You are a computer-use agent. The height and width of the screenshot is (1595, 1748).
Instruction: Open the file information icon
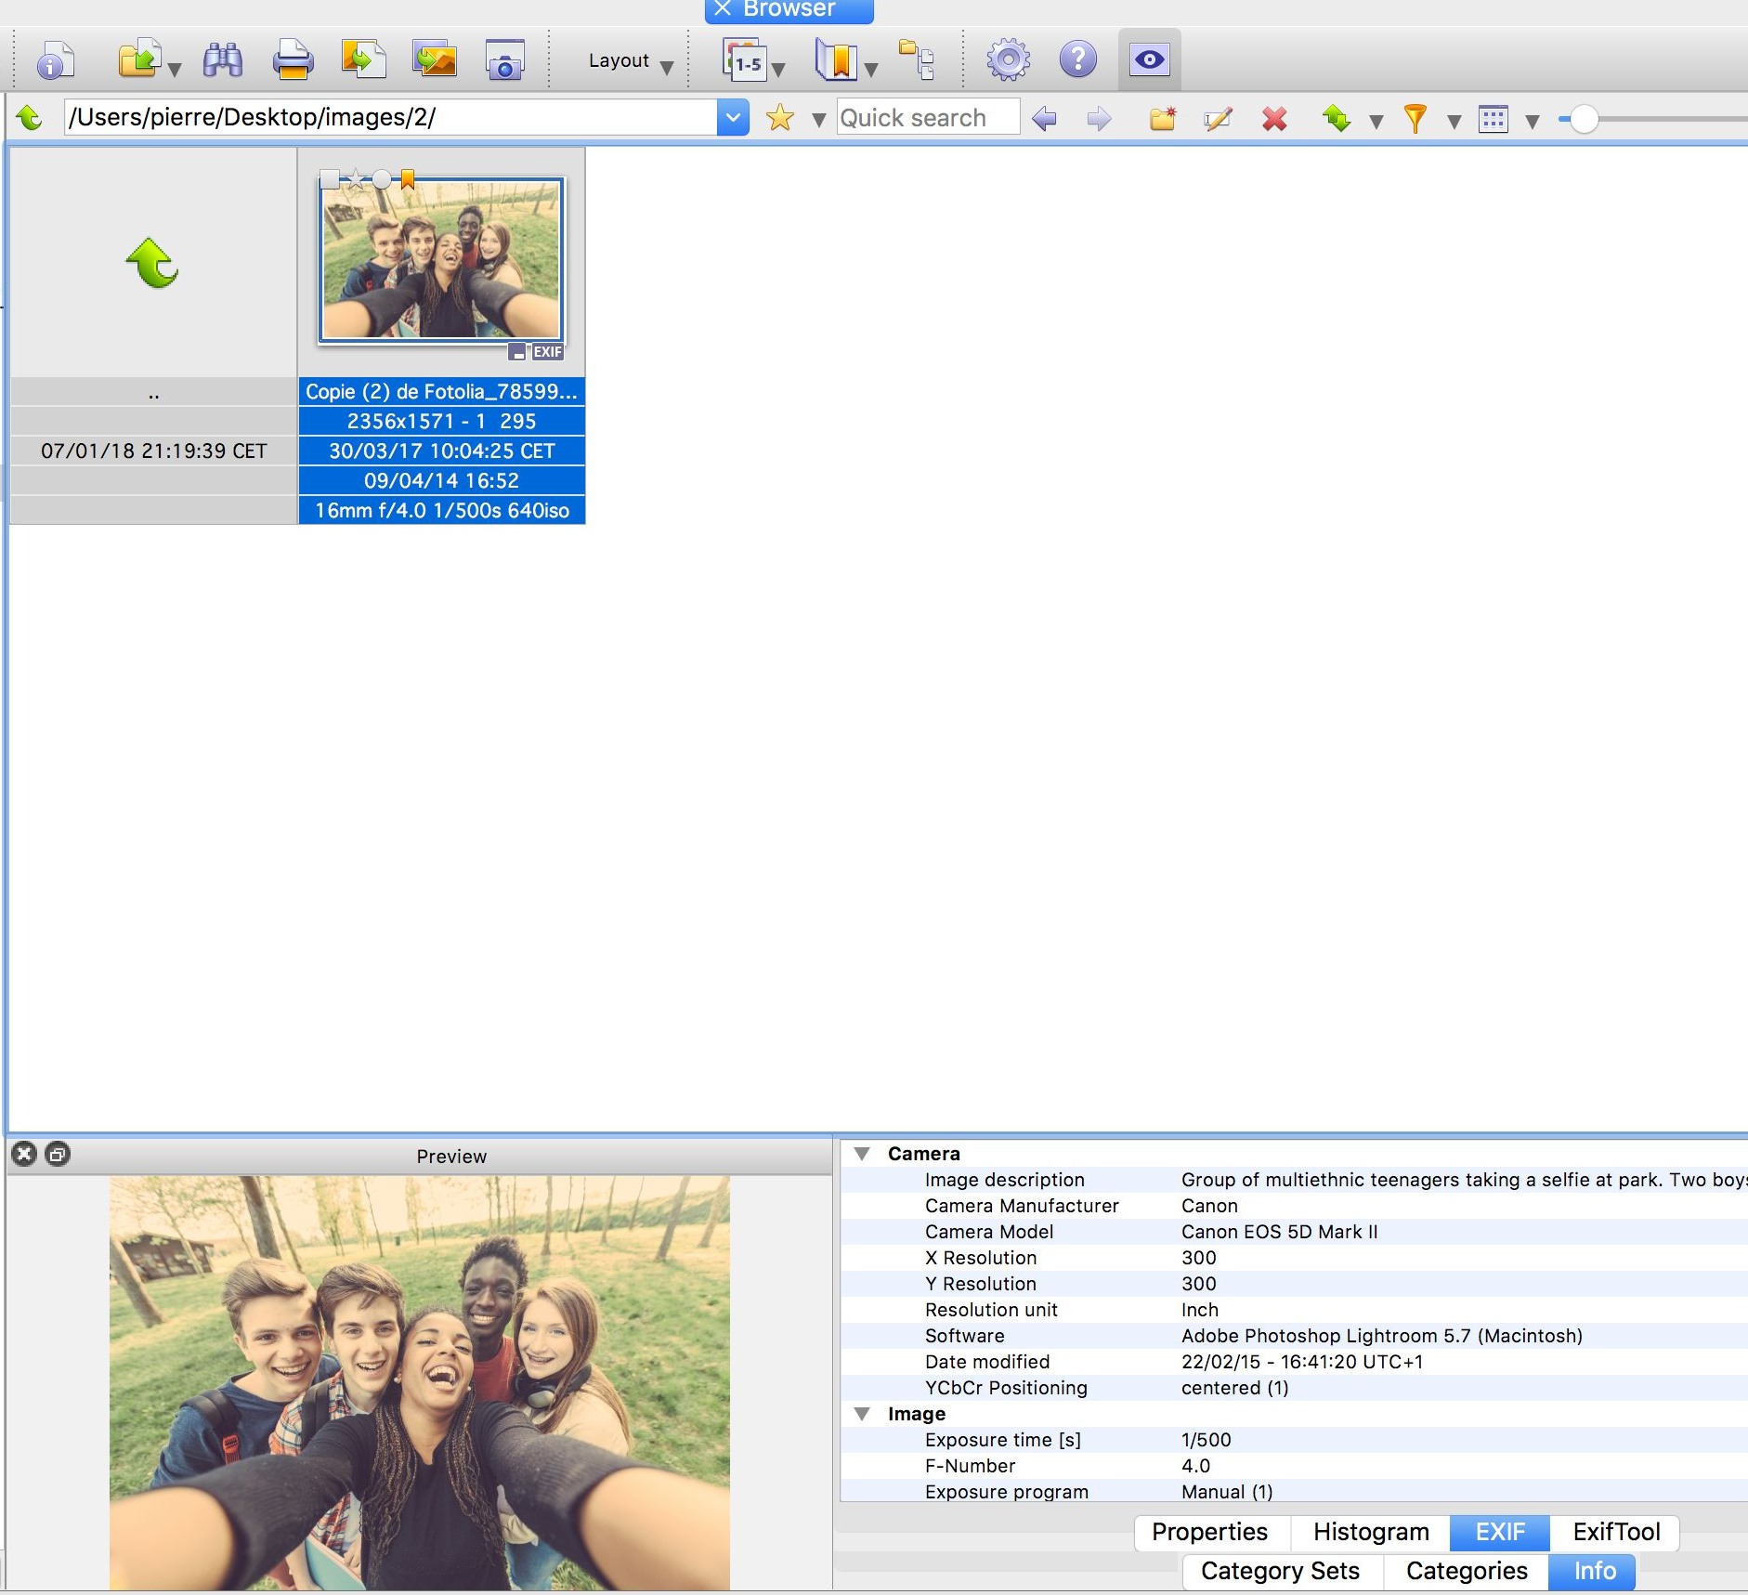(x=54, y=61)
